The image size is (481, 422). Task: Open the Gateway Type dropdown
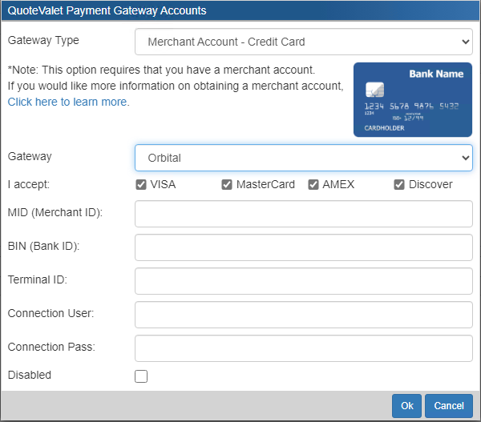pyautogui.click(x=304, y=42)
